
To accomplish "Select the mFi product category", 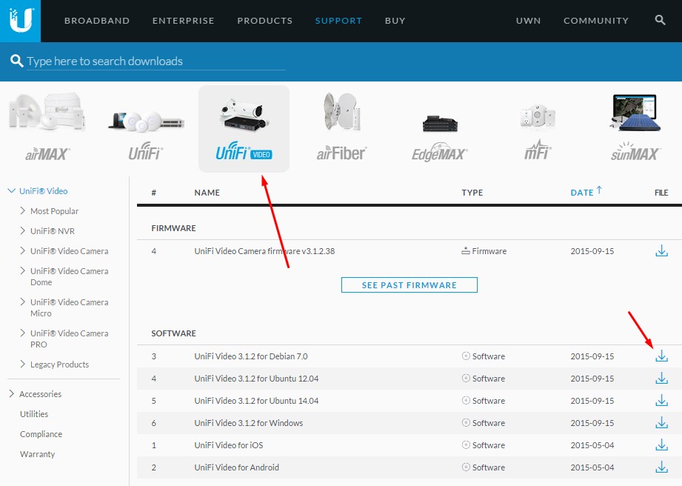I will pyautogui.click(x=538, y=132).
